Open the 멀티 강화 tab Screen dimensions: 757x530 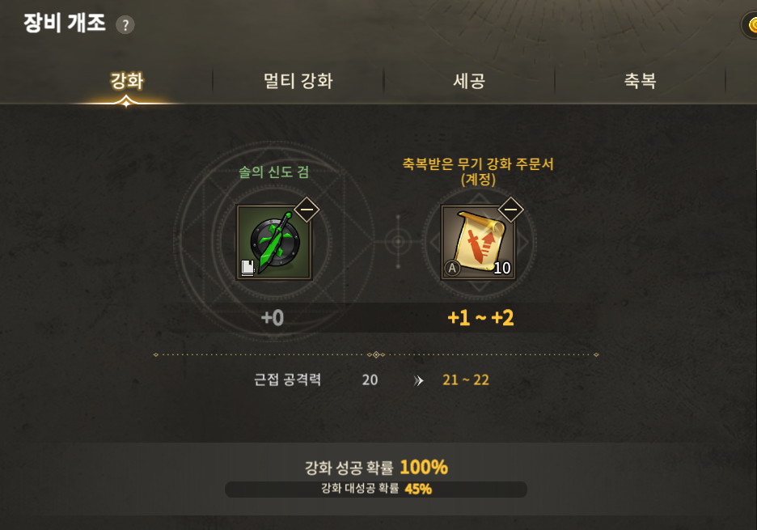298,81
